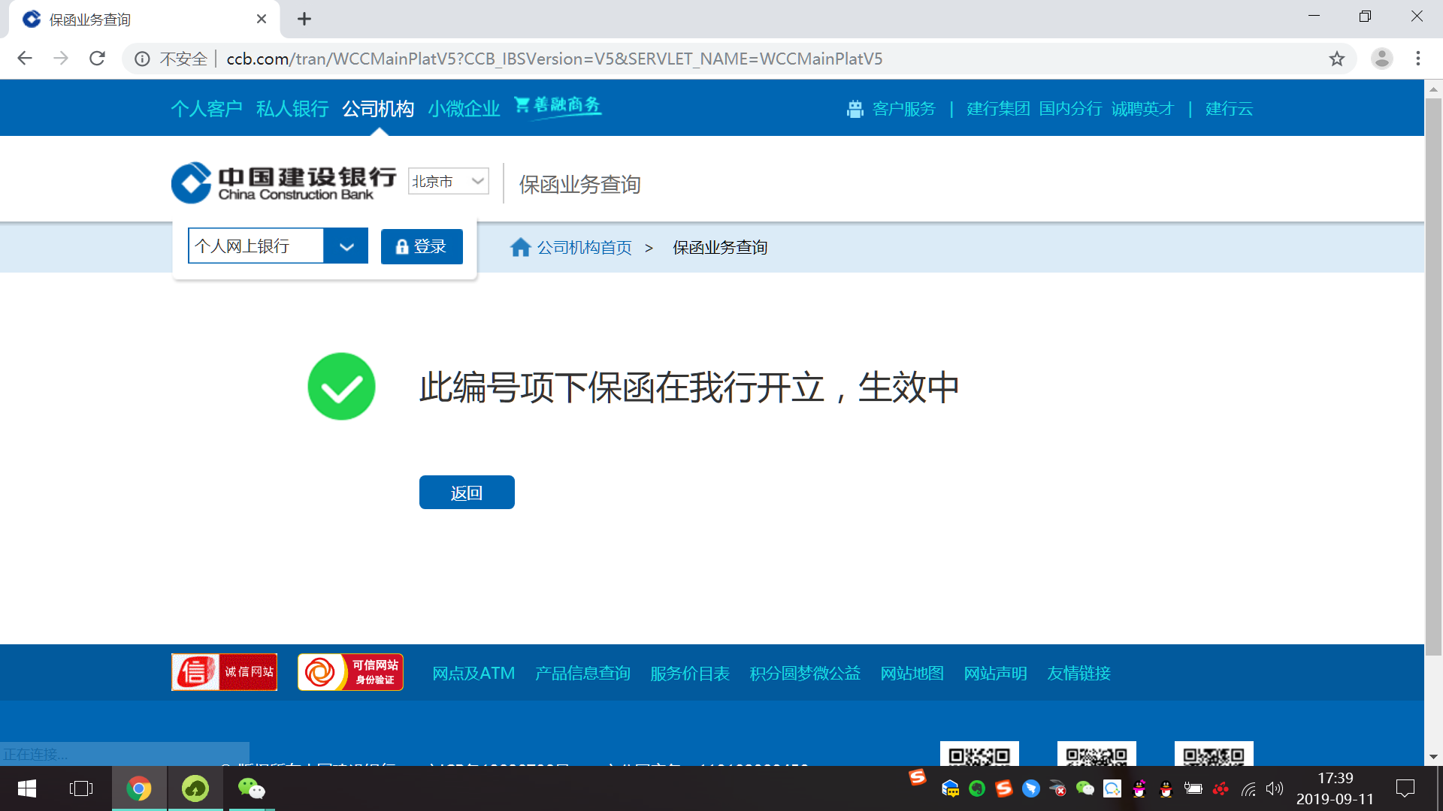
Task: Reload the page using the browser refresh icon
Action: tap(97, 59)
